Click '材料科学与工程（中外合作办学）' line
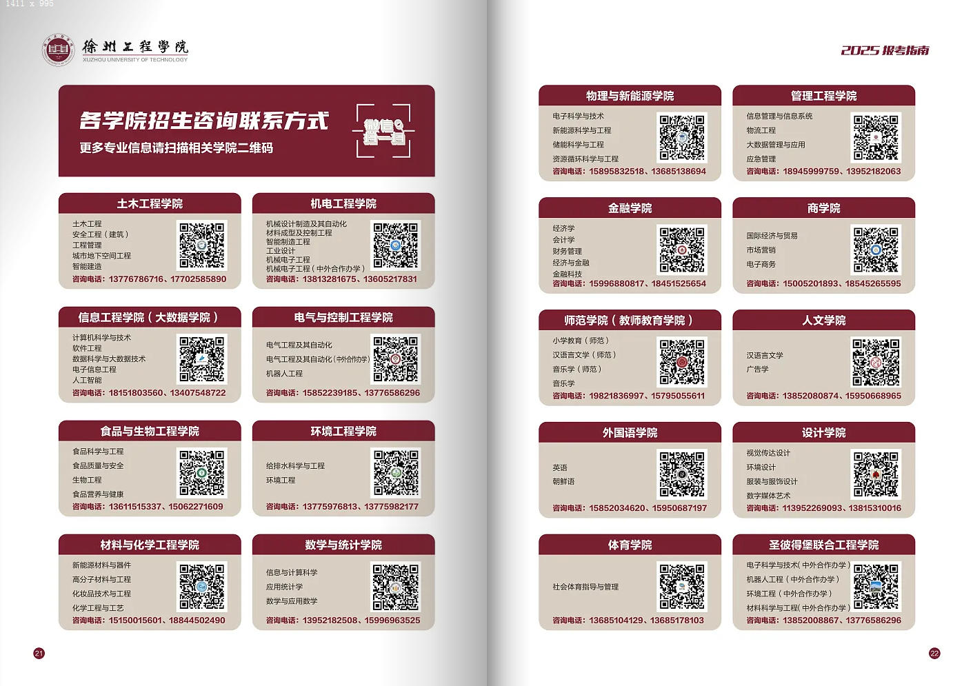This screenshot has height=686, width=973. pyautogui.click(x=798, y=608)
